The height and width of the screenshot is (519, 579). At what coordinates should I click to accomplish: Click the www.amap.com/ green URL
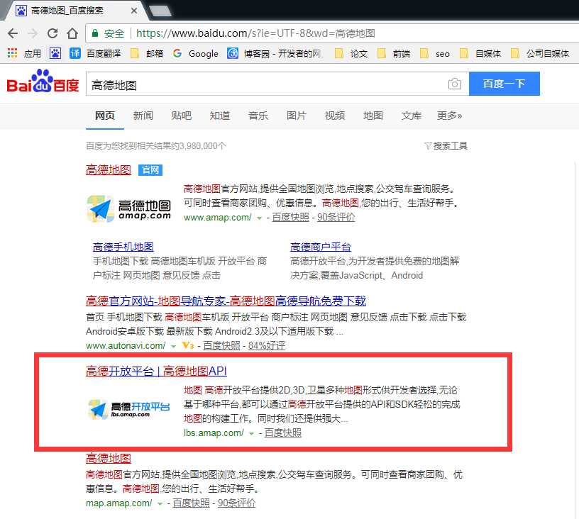[x=218, y=218]
